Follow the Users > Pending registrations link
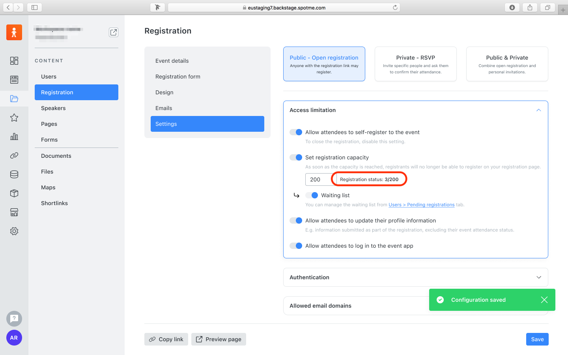568x355 pixels. pyautogui.click(x=422, y=205)
